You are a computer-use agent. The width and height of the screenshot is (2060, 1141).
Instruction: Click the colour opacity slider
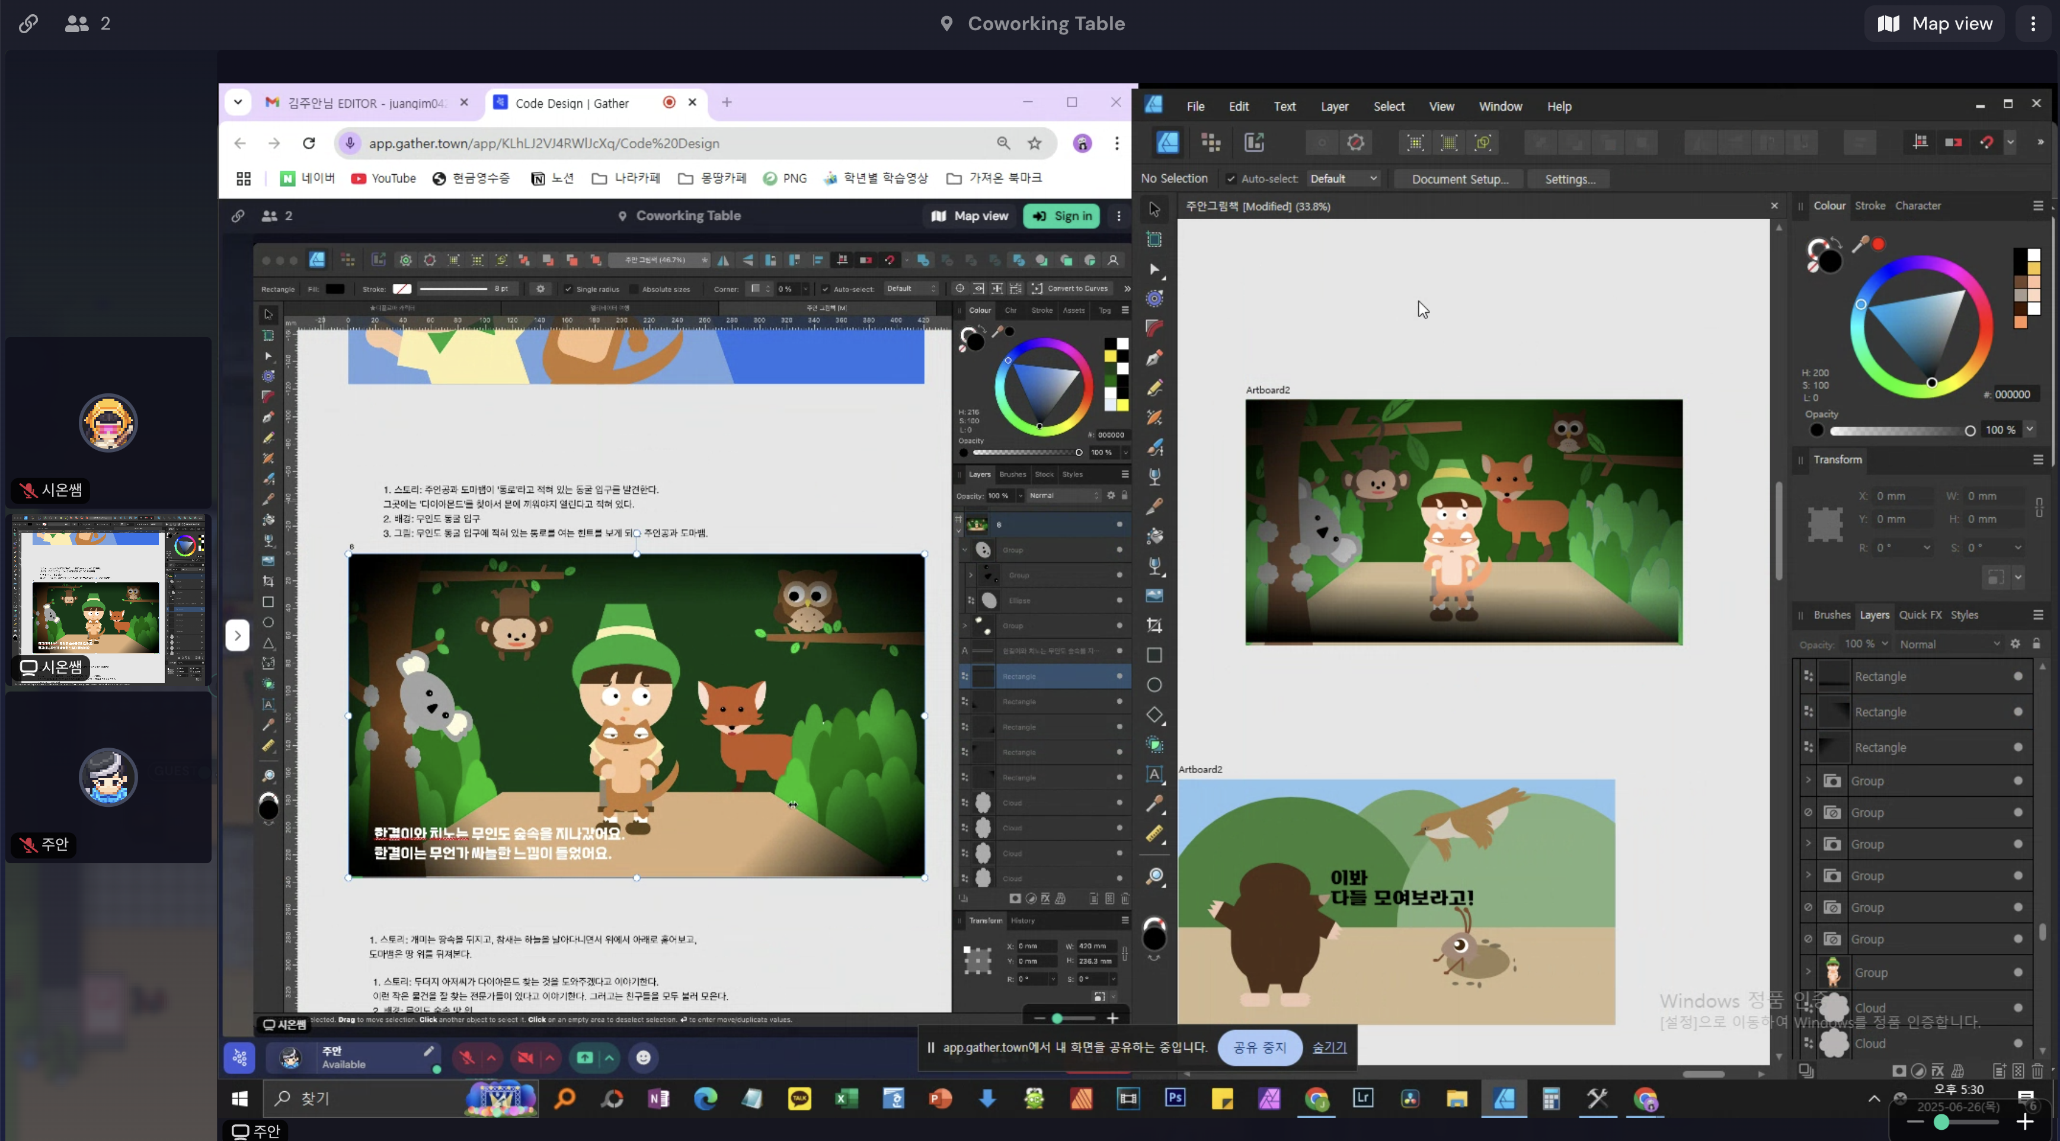pyautogui.click(x=1900, y=431)
